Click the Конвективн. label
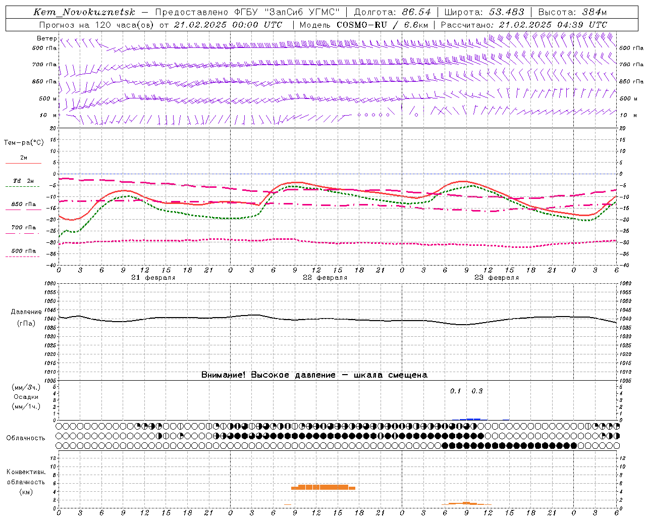646x517 pixels. point(26,472)
